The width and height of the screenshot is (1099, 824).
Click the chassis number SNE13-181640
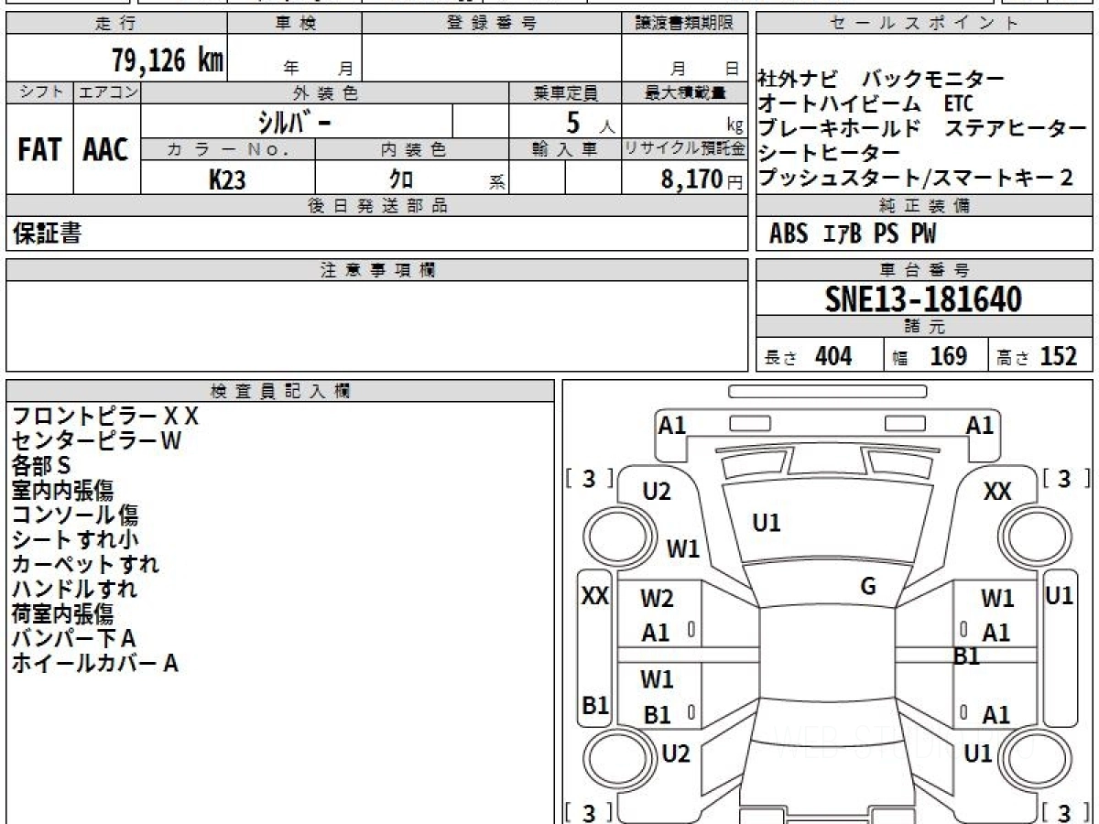click(923, 298)
